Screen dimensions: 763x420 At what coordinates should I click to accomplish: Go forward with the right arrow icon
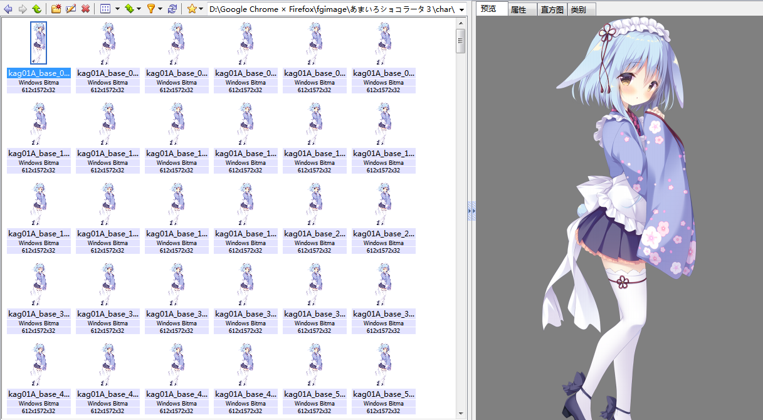pyautogui.click(x=23, y=9)
